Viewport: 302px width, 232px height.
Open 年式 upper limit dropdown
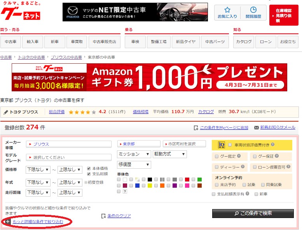point(70,183)
